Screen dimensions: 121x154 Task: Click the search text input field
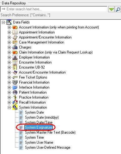(54, 9)
